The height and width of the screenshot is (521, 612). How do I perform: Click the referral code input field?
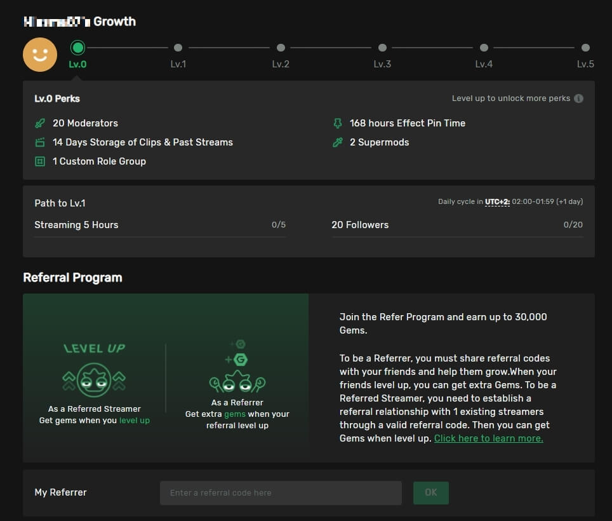tap(281, 493)
